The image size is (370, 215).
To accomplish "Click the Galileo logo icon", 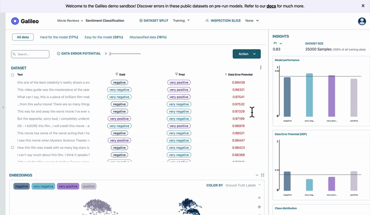I will pyautogui.click(x=15, y=21).
